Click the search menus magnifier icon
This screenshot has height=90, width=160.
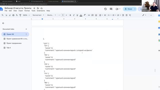tap(2, 15)
